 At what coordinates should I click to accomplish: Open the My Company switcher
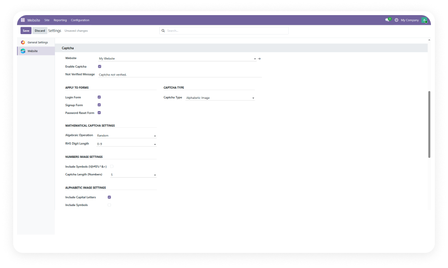tap(410, 20)
